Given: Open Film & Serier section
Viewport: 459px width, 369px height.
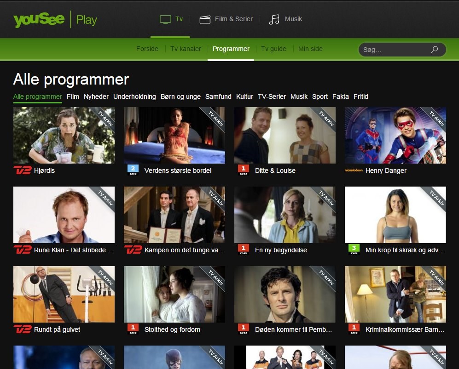Looking at the screenshot, I should pos(226,19).
